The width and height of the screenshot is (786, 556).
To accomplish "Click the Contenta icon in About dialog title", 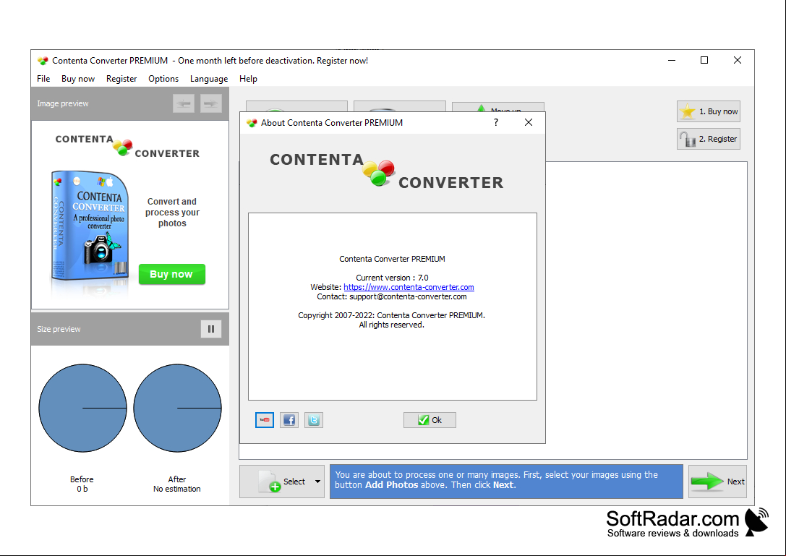I will coord(252,123).
